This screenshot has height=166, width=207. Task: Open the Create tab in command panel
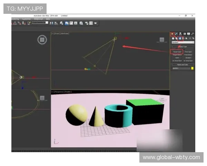[x=172, y=34]
